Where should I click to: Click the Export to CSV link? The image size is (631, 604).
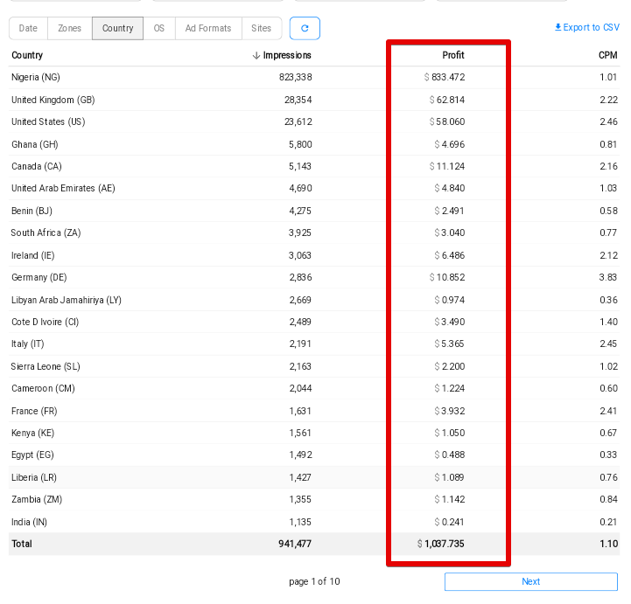(591, 28)
